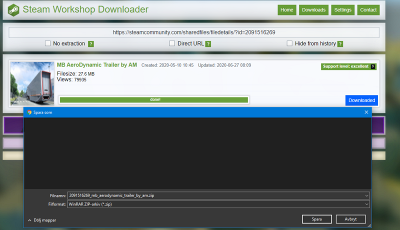Open help icon next to No extraction

91,44
